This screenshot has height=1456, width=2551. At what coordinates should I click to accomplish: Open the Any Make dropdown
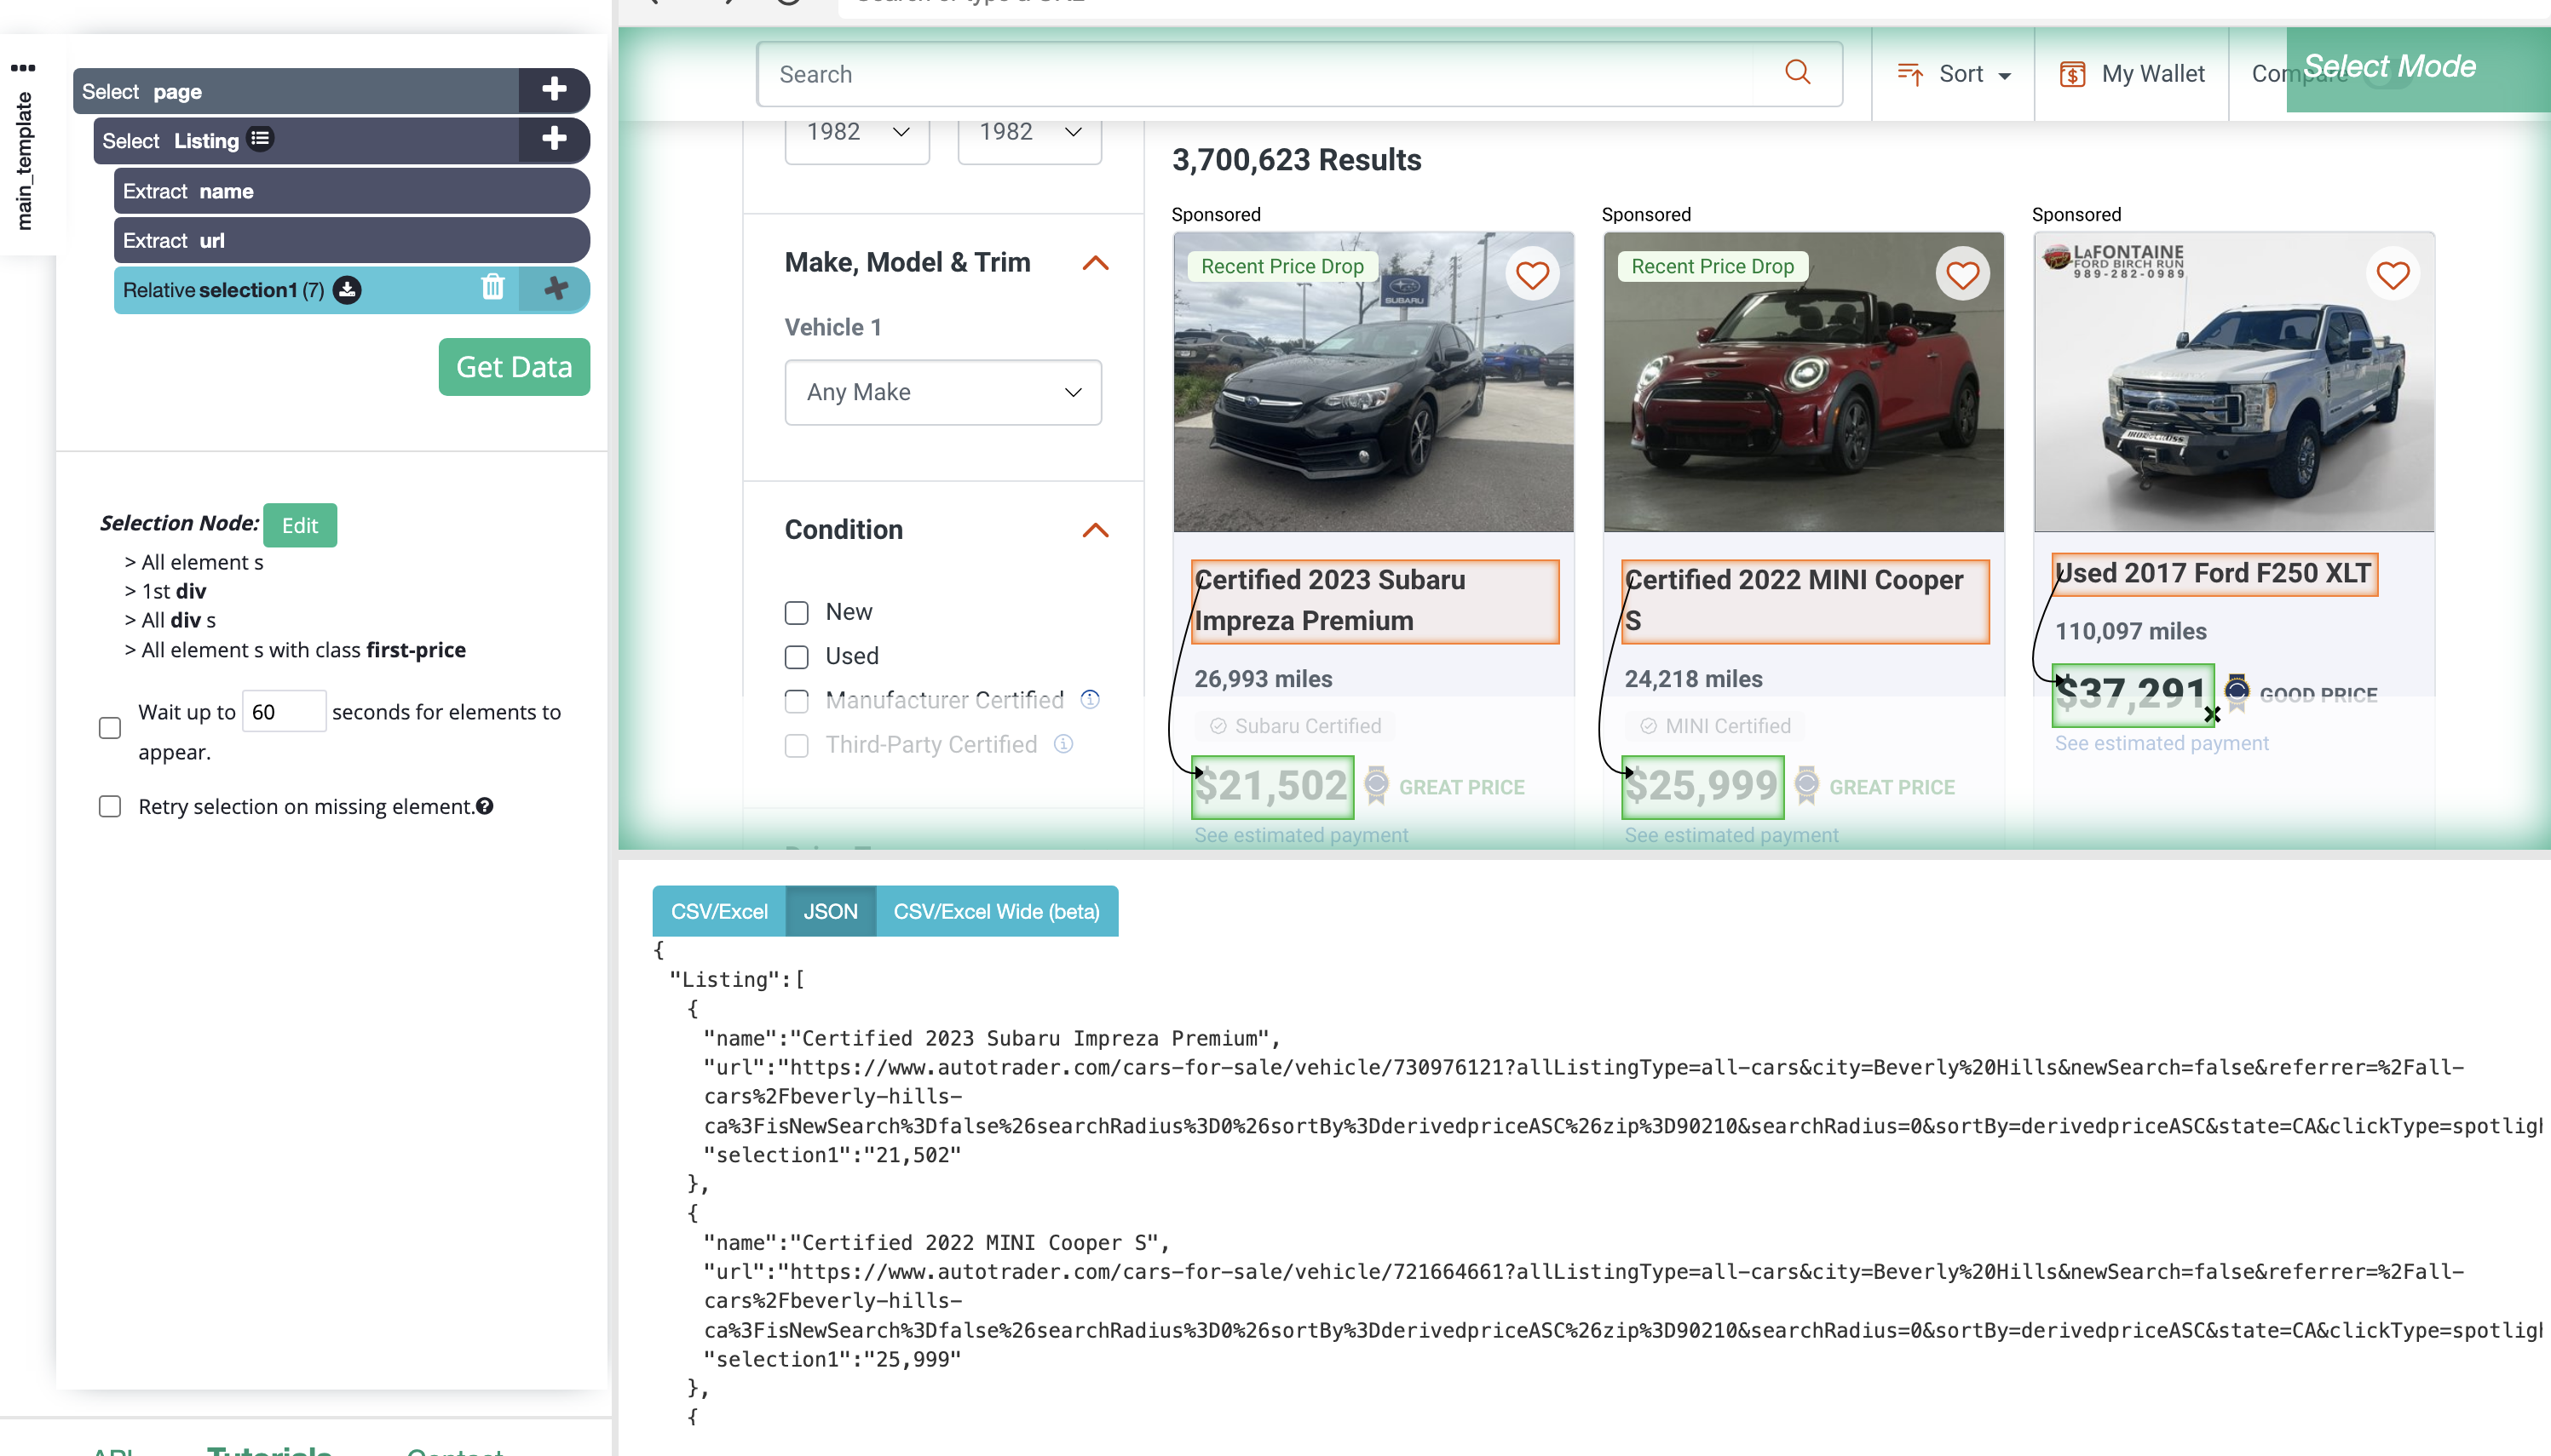click(x=942, y=392)
